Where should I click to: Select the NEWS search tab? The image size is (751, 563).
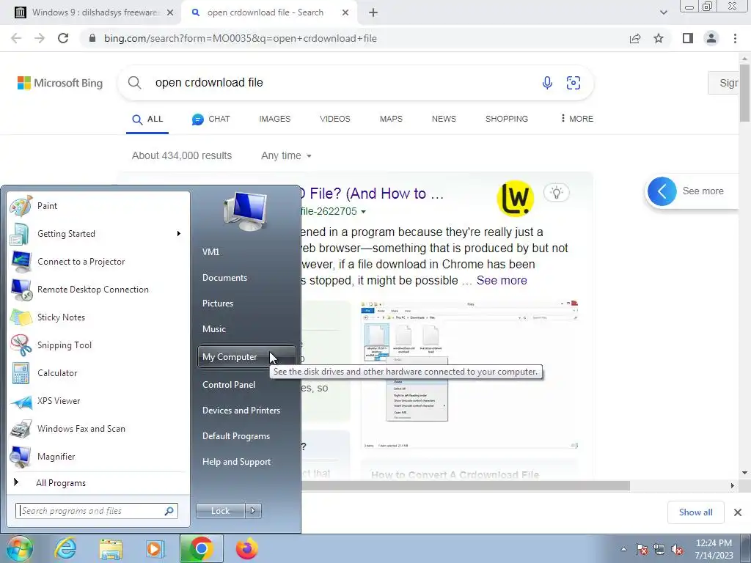444,119
